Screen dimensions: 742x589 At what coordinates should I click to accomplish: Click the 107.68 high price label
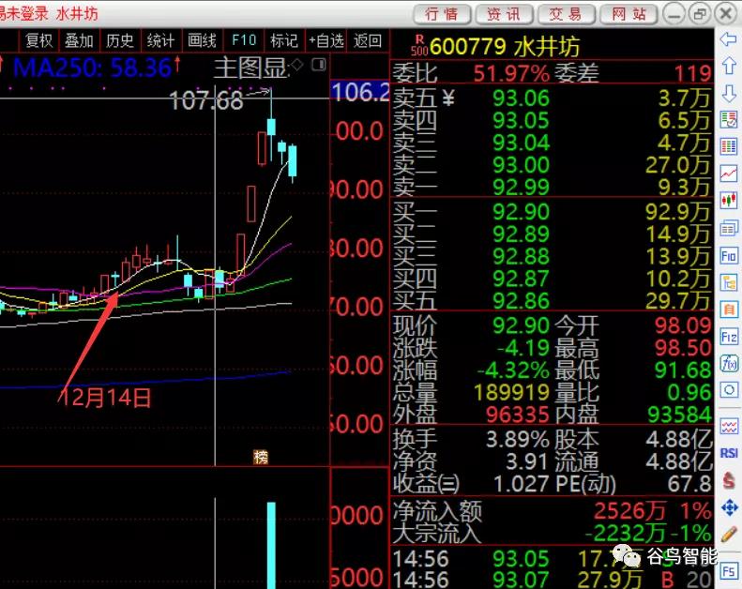[x=206, y=100]
